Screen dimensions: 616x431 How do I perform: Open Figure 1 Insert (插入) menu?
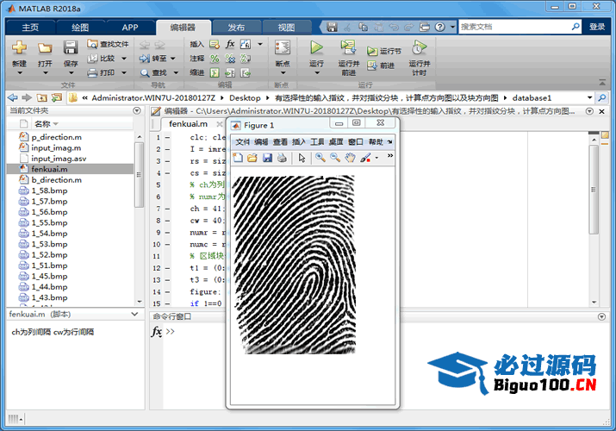click(299, 142)
